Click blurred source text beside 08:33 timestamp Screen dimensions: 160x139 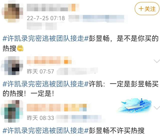point(79,118)
